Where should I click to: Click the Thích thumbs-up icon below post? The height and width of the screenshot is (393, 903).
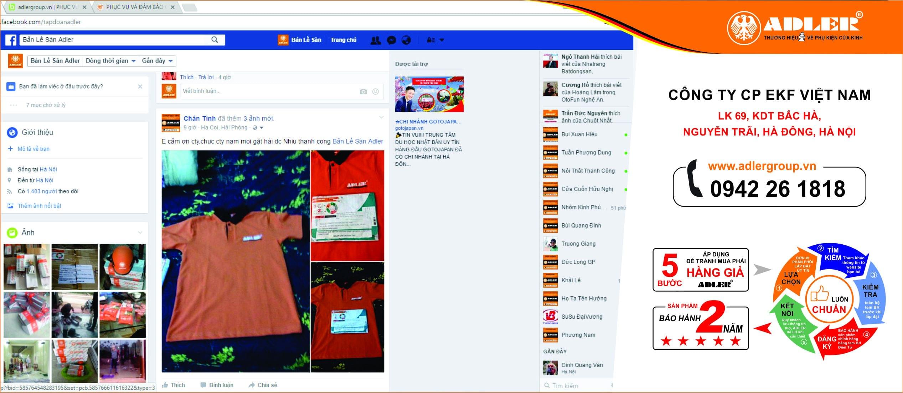pyautogui.click(x=165, y=385)
